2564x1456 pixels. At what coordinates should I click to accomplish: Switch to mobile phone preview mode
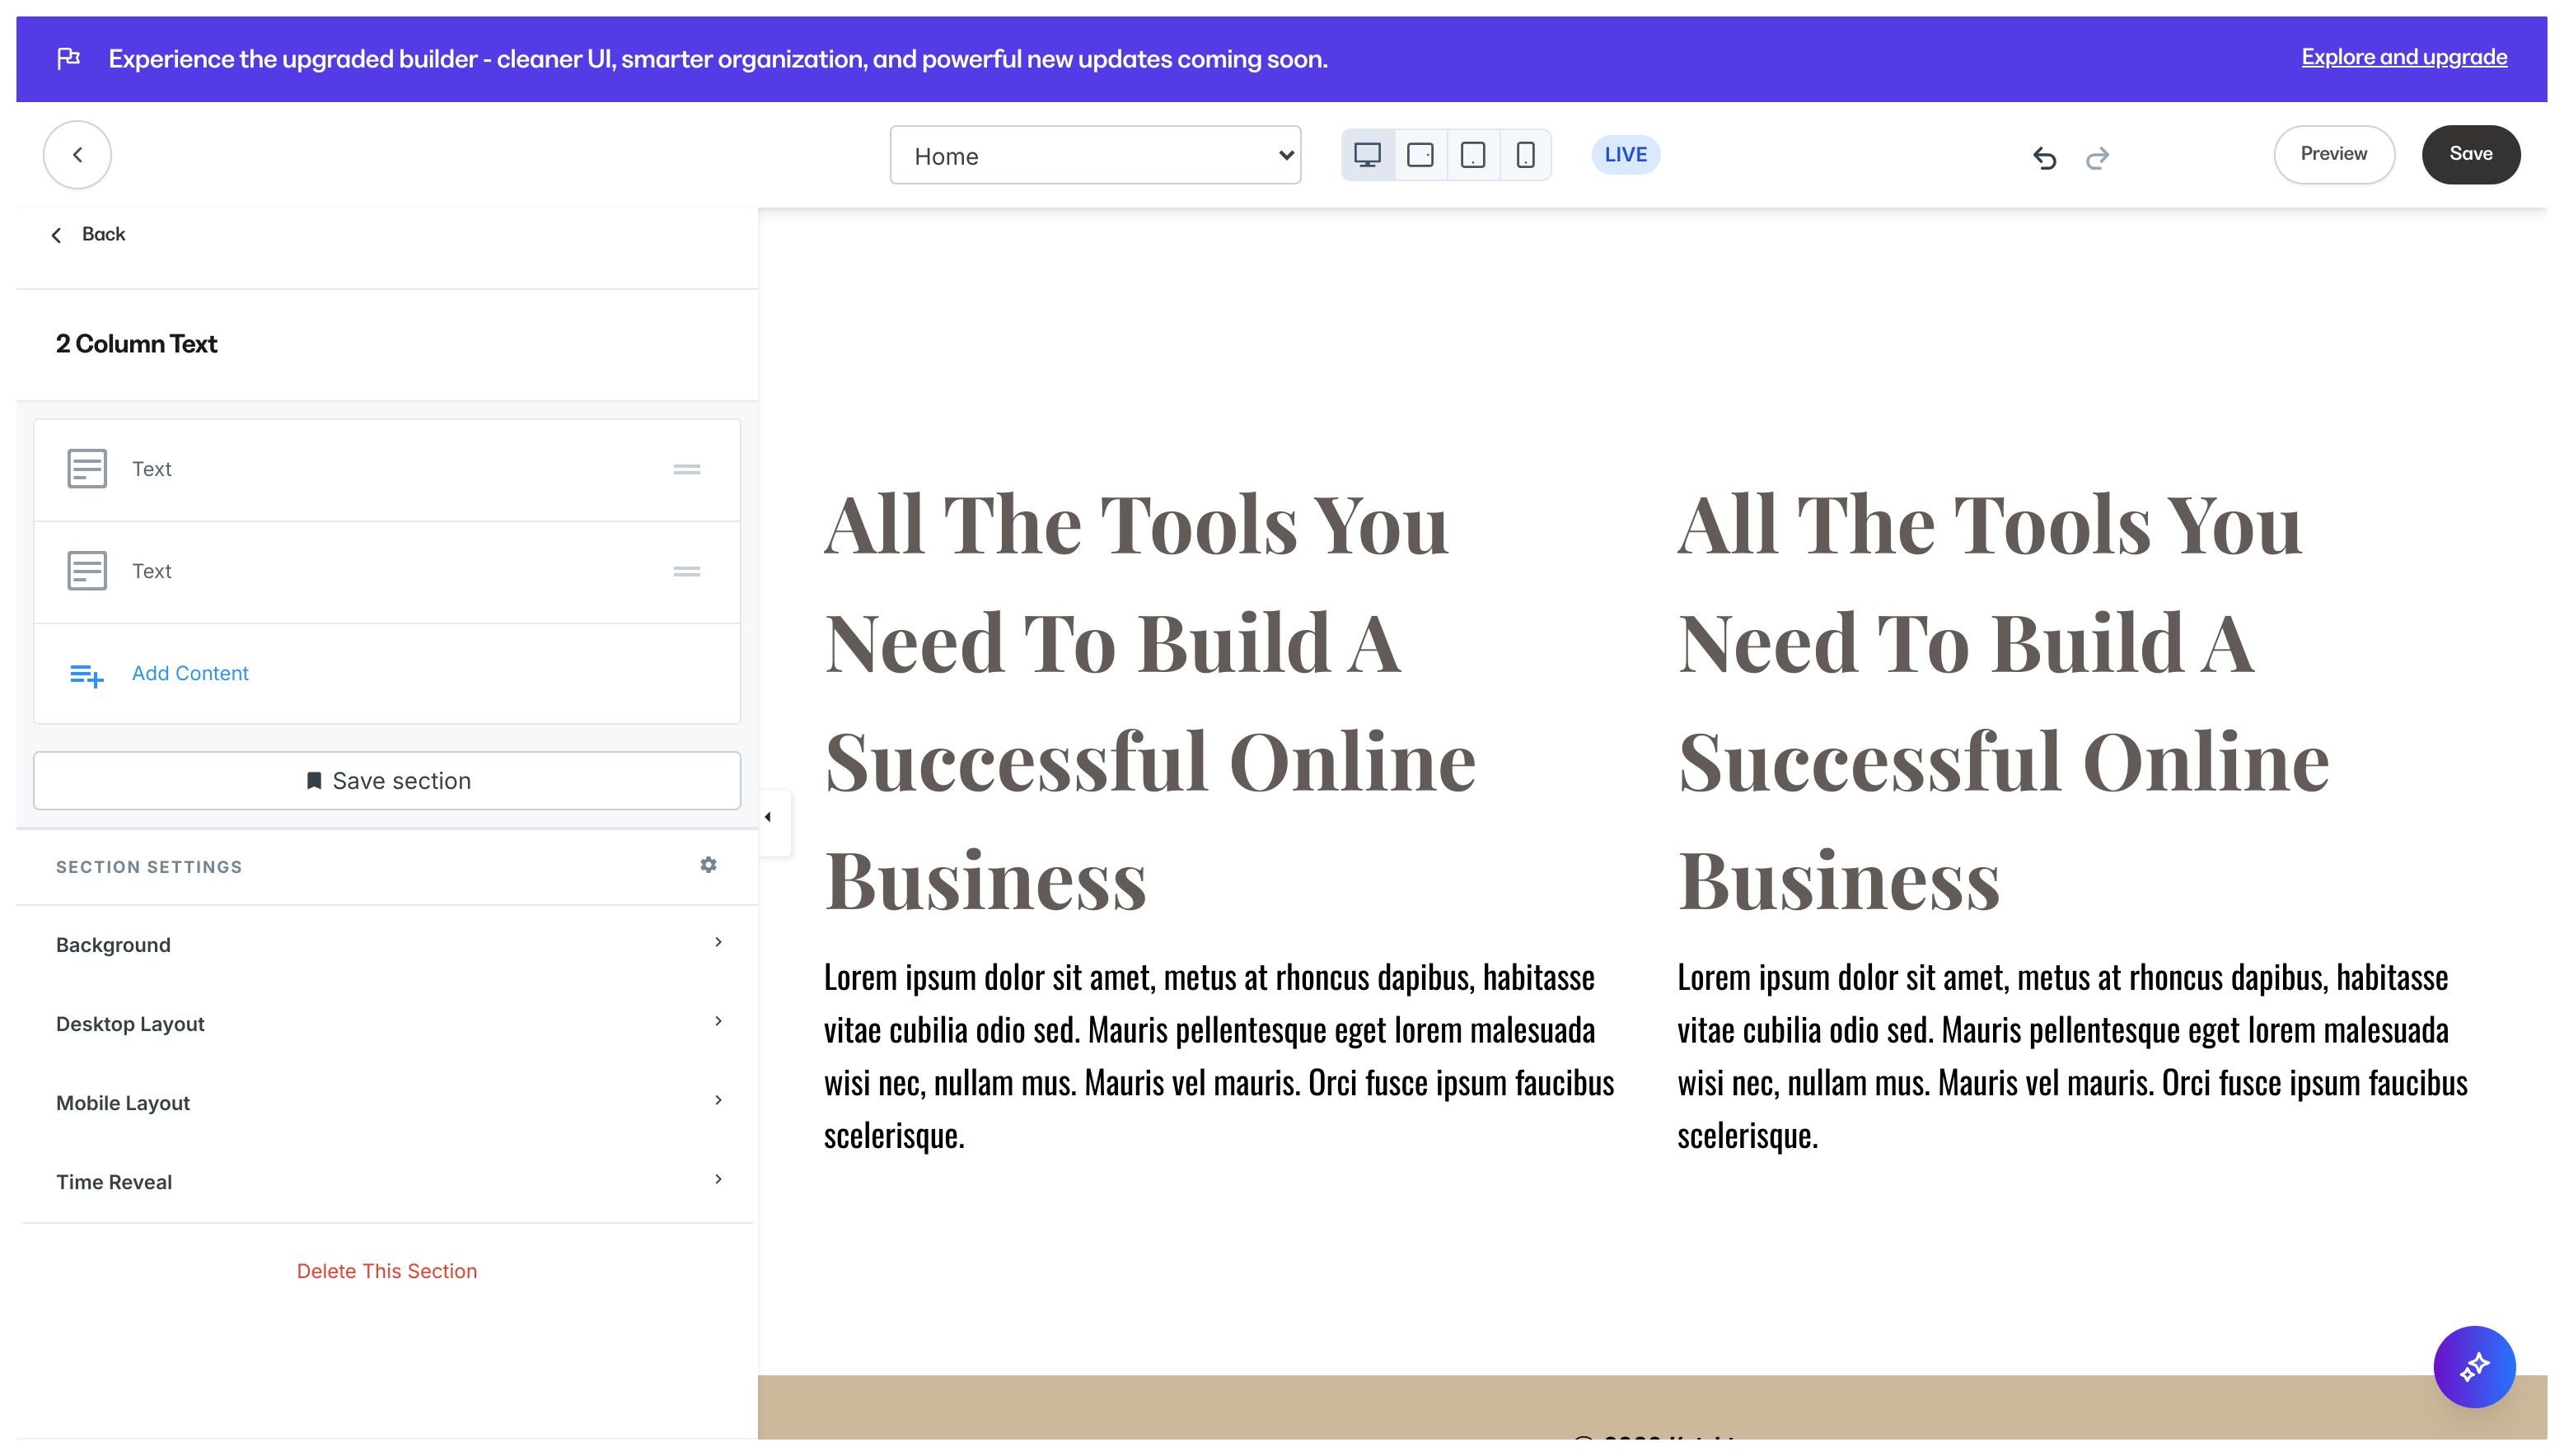1524,154
